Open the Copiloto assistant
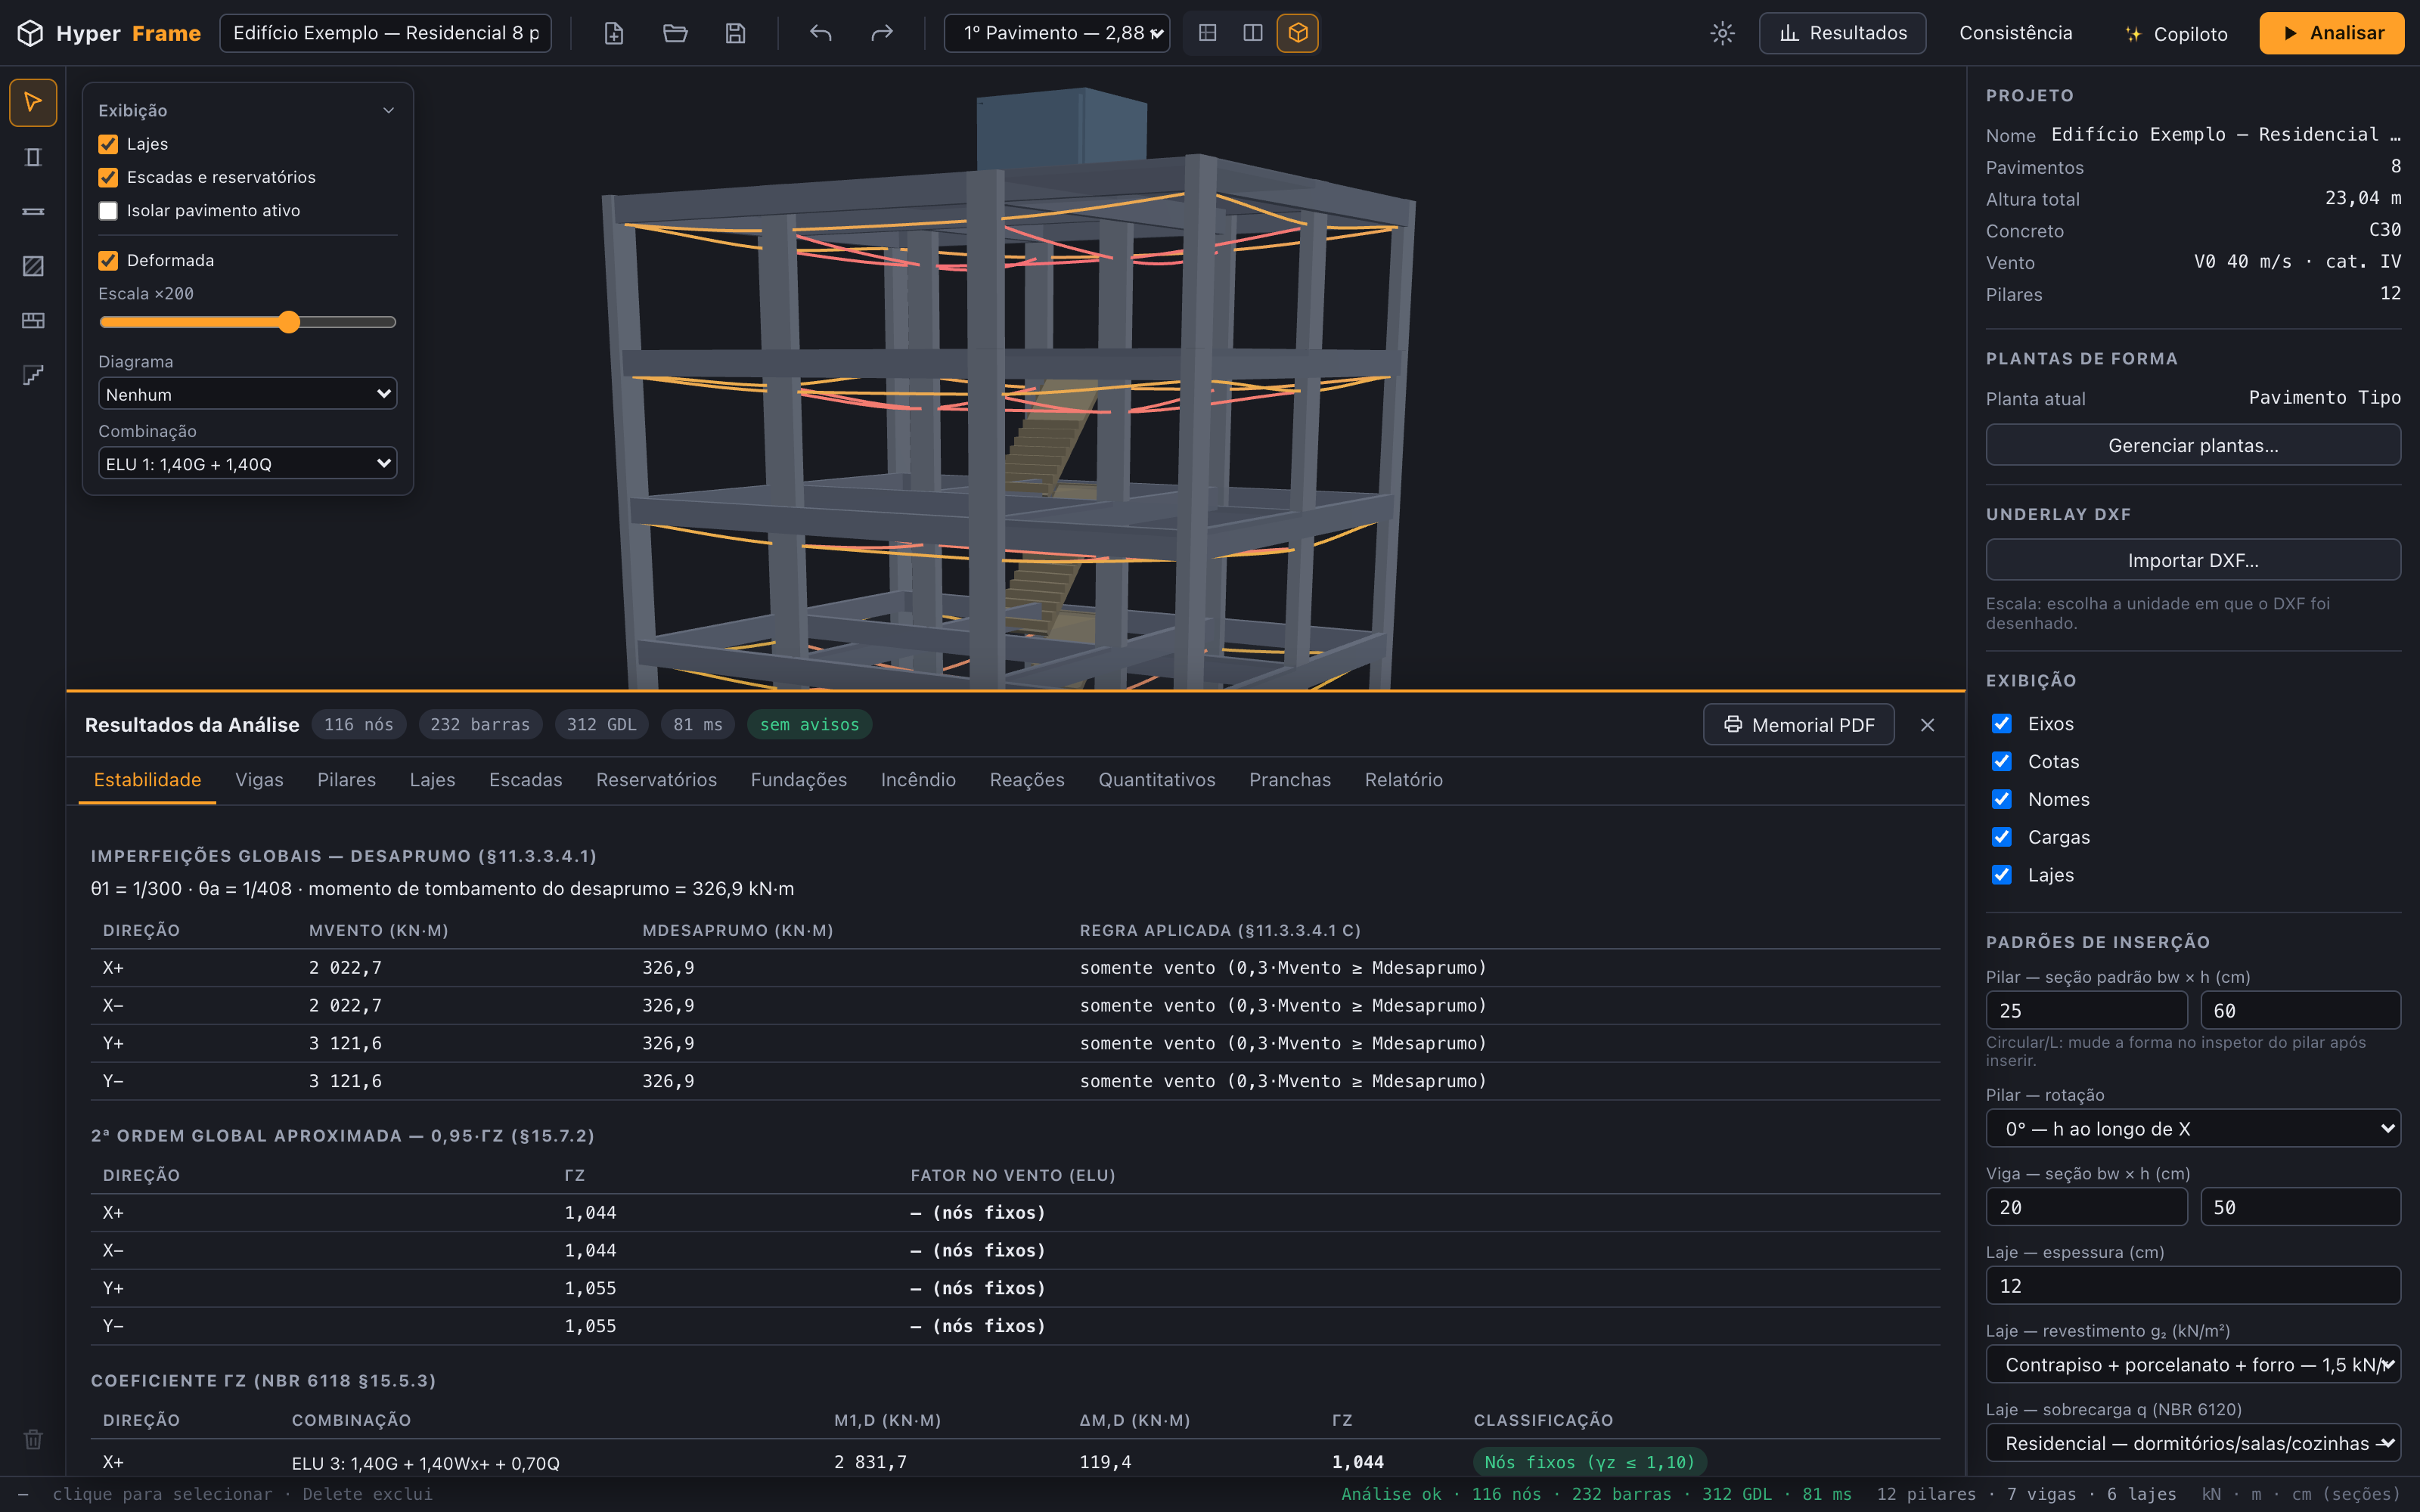 (2176, 33)
